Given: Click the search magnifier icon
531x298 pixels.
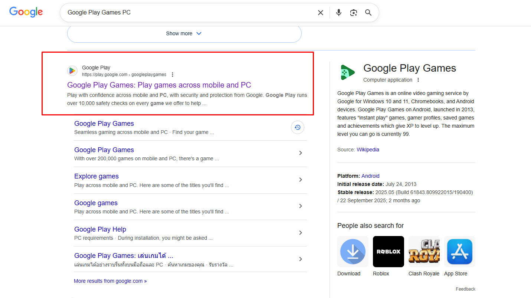Looking at the screenshot, I should pos(368,12).
